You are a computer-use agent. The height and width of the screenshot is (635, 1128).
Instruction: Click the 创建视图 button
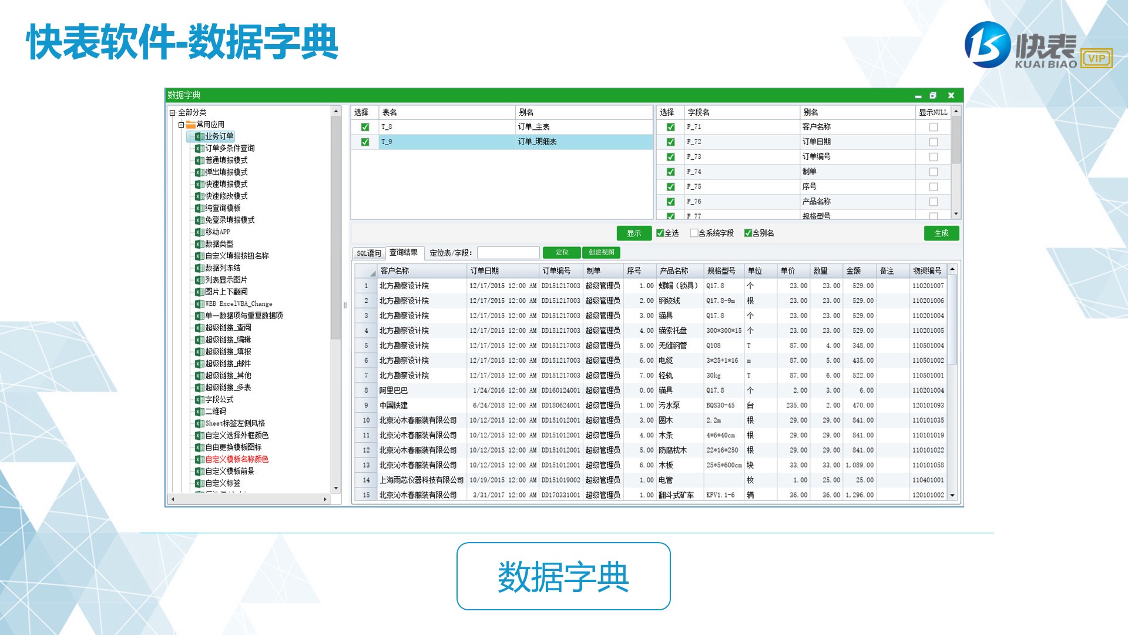[601, 253]
